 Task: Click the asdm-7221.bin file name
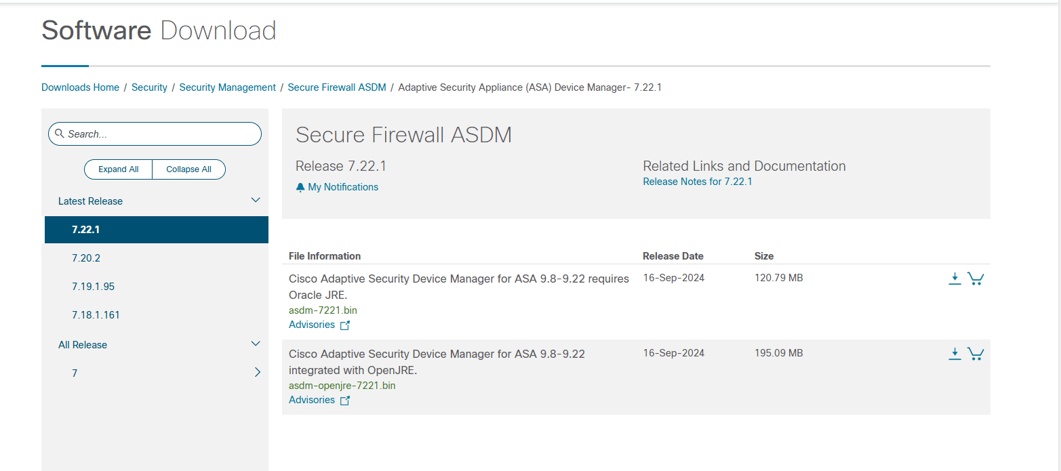(323, 310)
